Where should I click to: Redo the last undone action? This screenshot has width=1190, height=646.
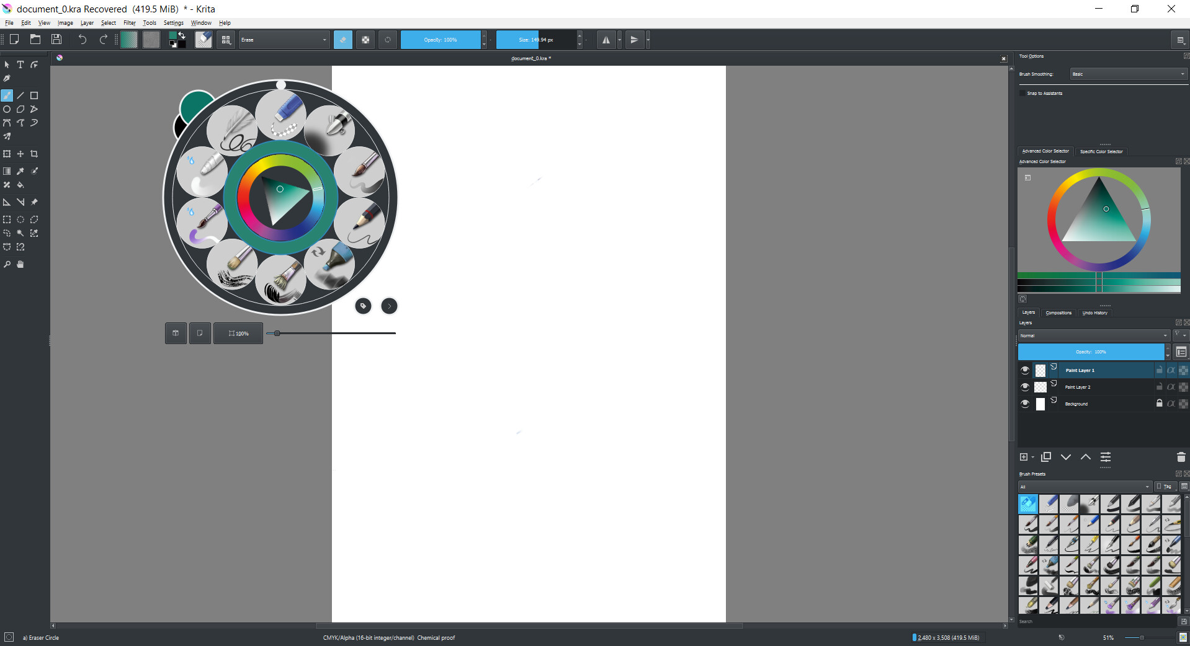pos(104,40)
